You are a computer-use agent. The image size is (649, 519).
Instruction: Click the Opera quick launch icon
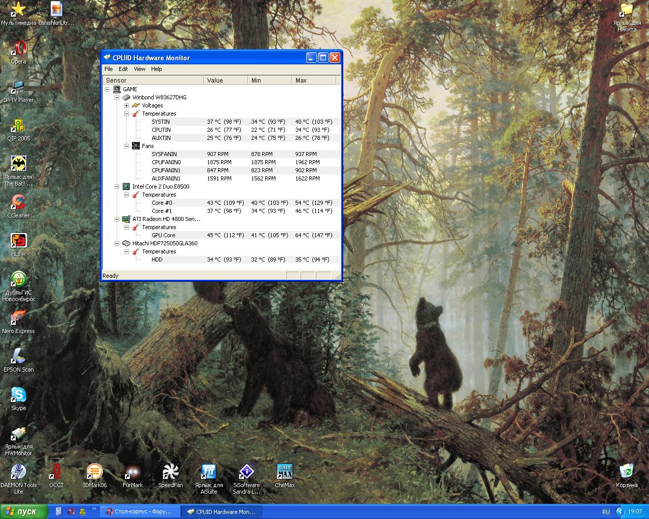coord(71,511)
